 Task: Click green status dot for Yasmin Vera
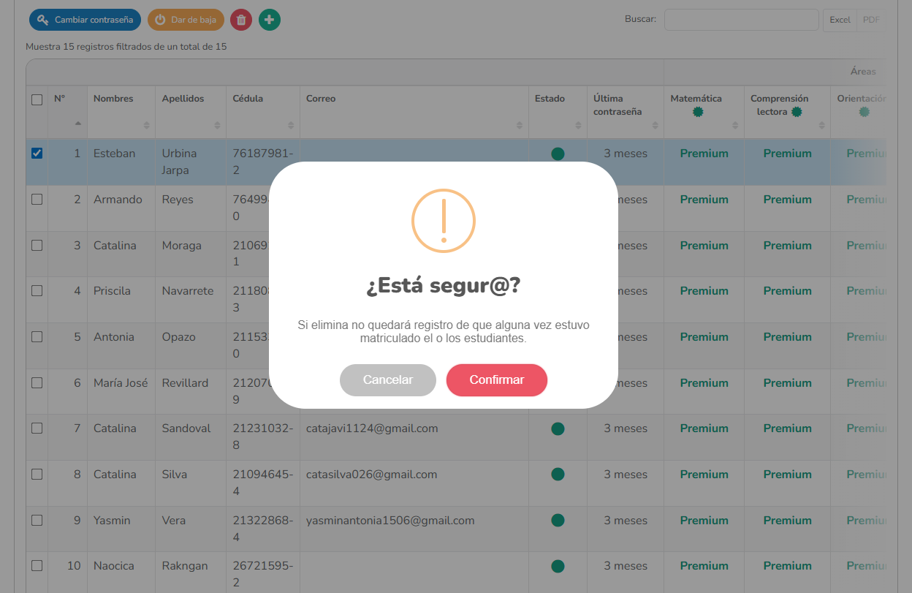558,521
